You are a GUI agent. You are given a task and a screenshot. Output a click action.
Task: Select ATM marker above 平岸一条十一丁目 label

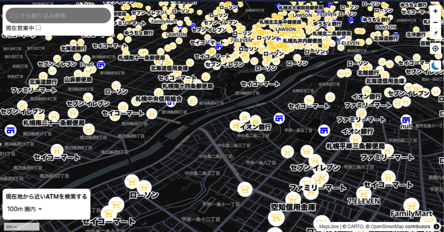(x=245, y=189)
